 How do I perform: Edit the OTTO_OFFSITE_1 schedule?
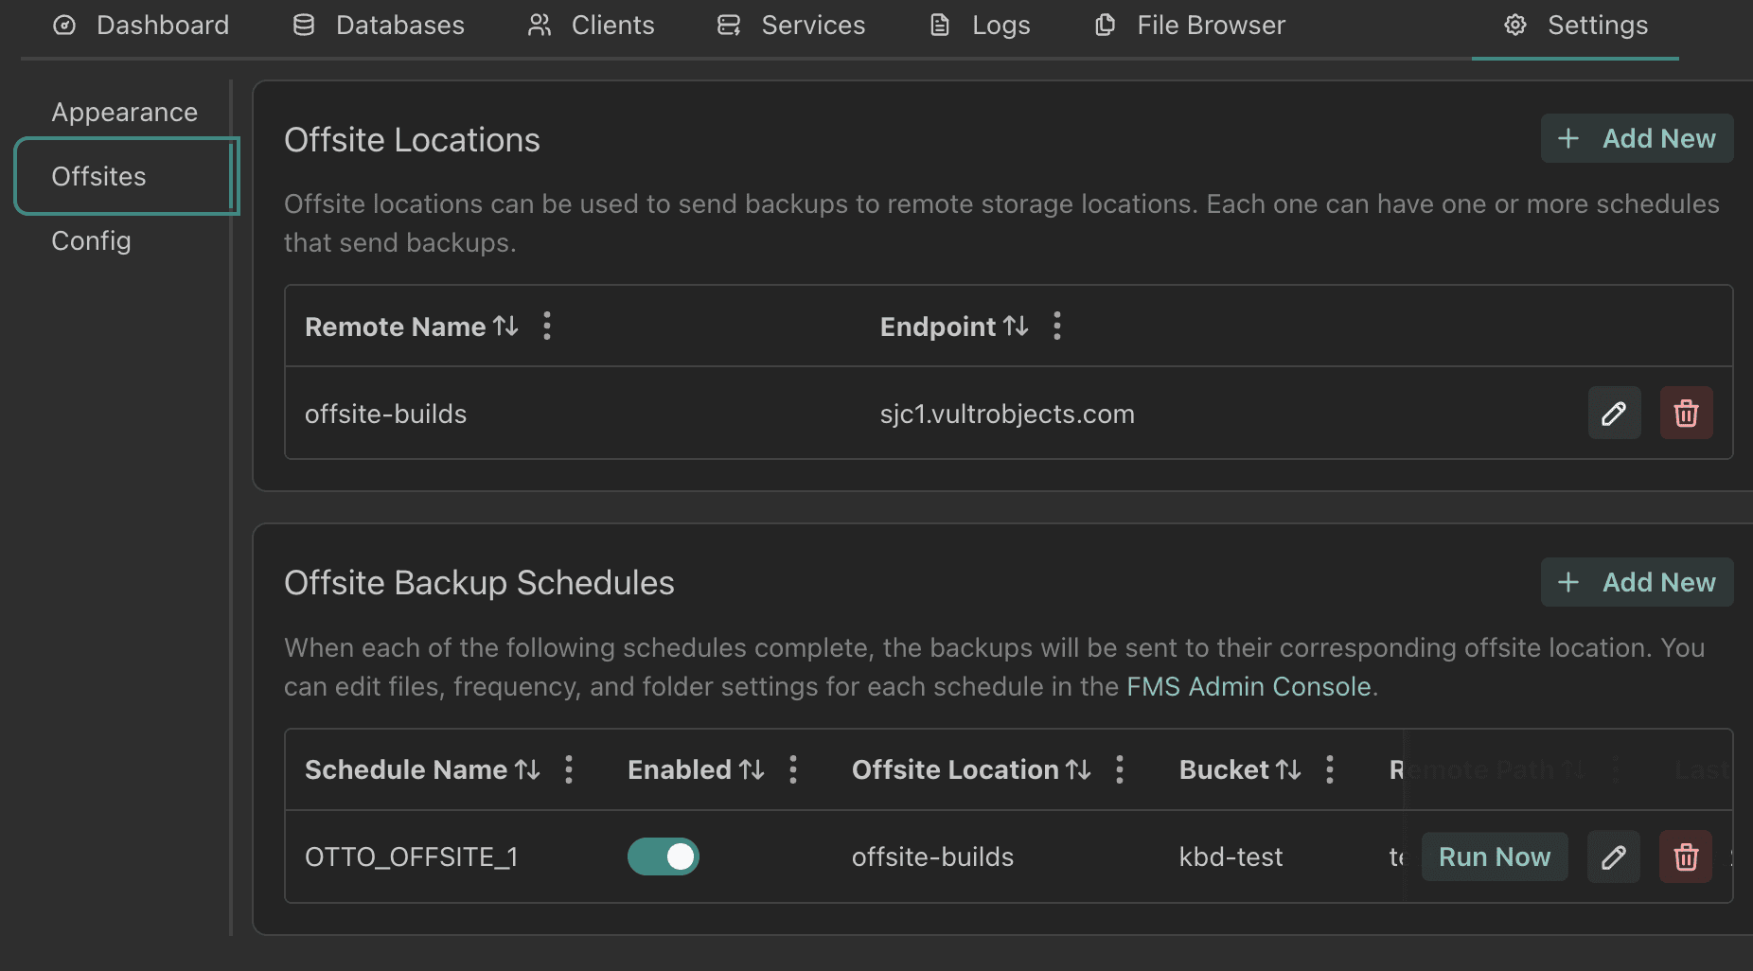pos(1614,857)
